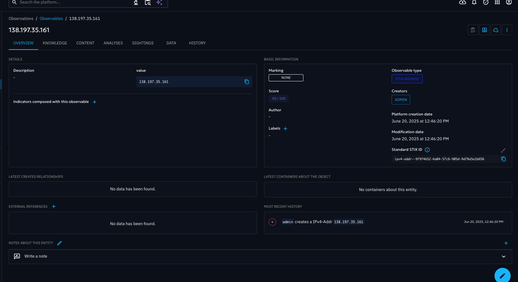Open the Content tab
The height and width of the screenshot is (282, 518).
click(85, 43)
